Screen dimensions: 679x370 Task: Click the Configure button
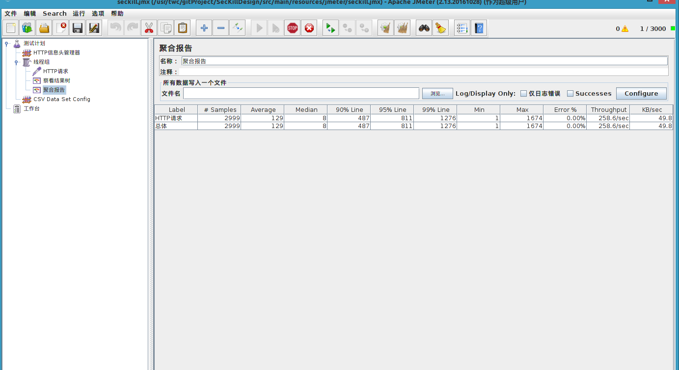pyautogui.click(x=641, y=93)
